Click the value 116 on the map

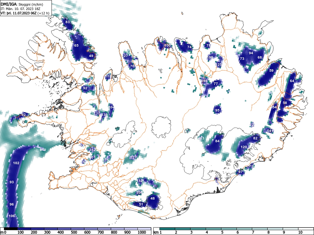(x=251, y=166)
